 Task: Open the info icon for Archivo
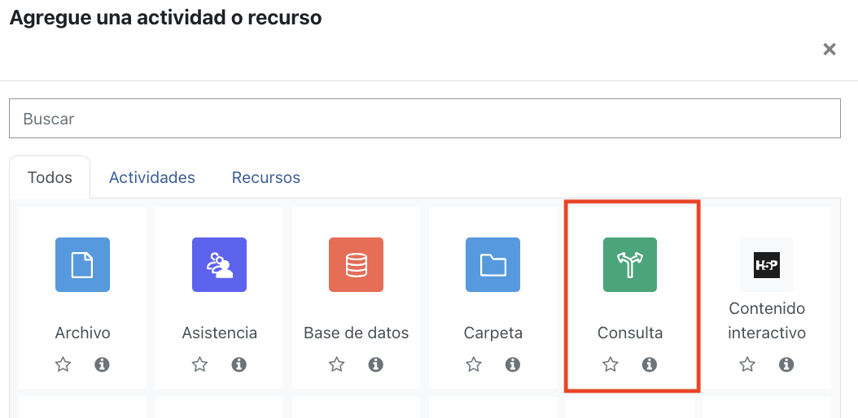[102, 364]
